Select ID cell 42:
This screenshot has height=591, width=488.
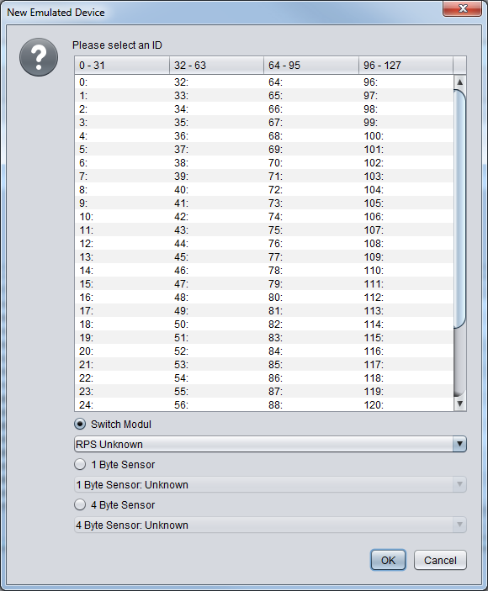pyautogui.click(x=217, y=216)
